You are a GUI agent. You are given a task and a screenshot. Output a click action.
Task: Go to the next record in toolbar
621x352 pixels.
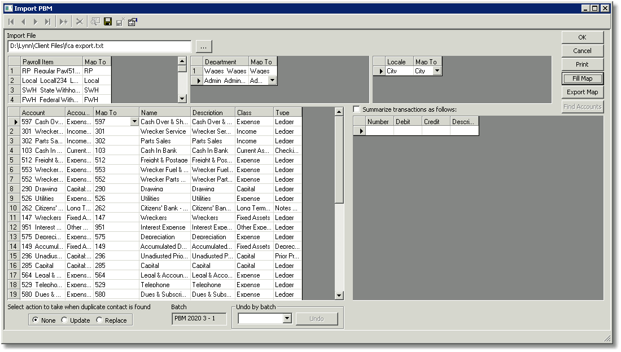[x=35, y=22]
